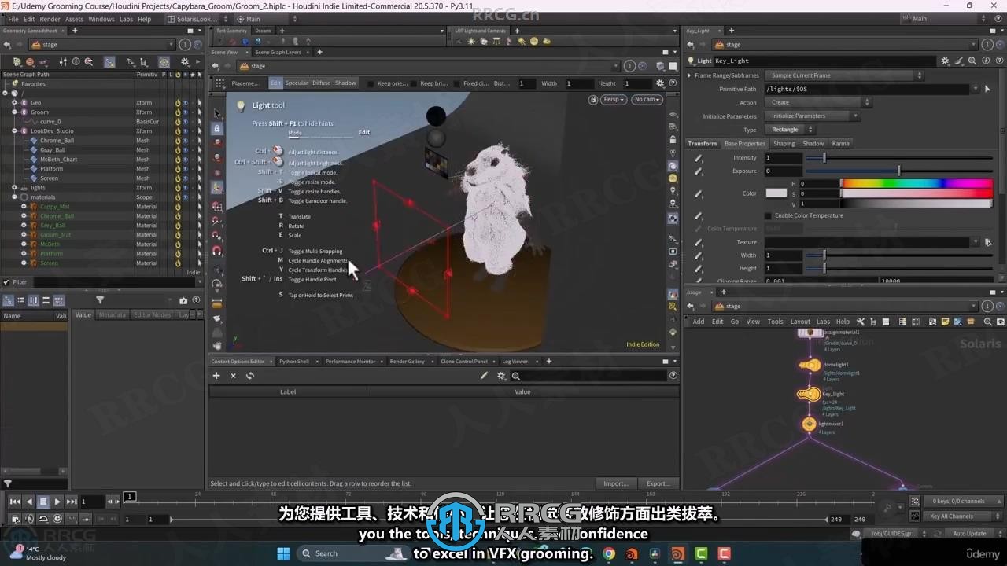Screen dimensions: 1007x566
Task: Open Persp camera view dropdown
Action: click(614, 100)
